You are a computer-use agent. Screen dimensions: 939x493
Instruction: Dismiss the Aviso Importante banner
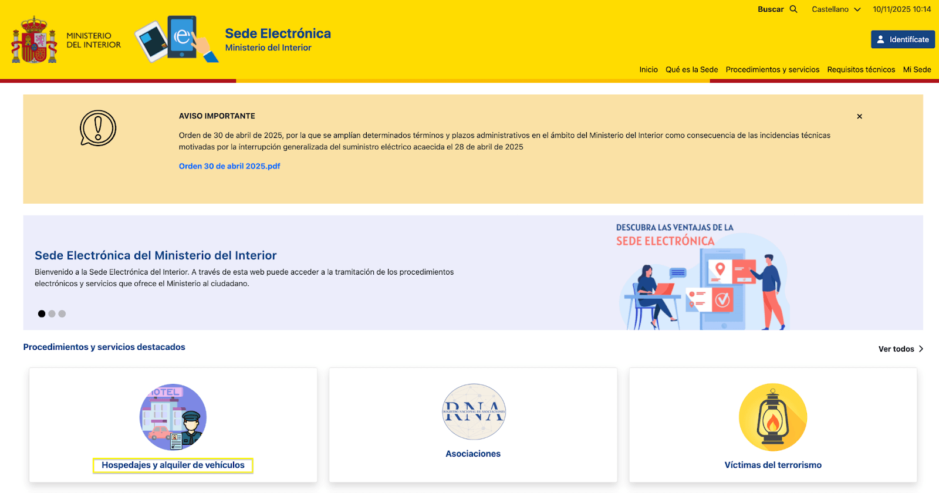(x=859, y=116)
